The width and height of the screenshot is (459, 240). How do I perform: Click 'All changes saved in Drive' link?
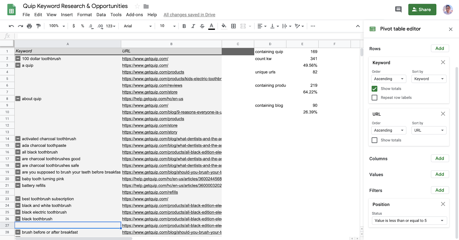pos(189,15)
